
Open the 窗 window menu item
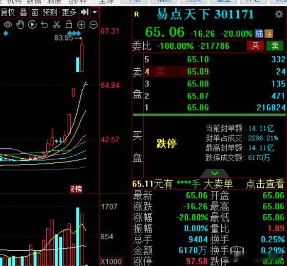(x=35, y=13)
